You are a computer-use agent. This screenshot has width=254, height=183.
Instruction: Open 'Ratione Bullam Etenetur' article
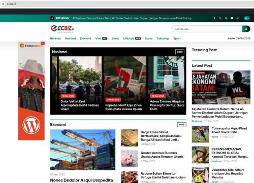(x=163, y=175)
